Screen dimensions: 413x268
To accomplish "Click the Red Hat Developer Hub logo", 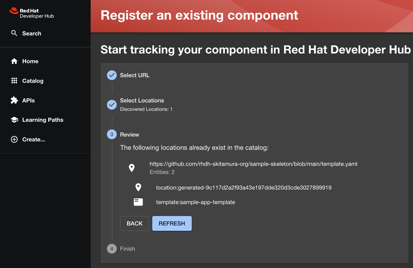I will pos(32,13).
